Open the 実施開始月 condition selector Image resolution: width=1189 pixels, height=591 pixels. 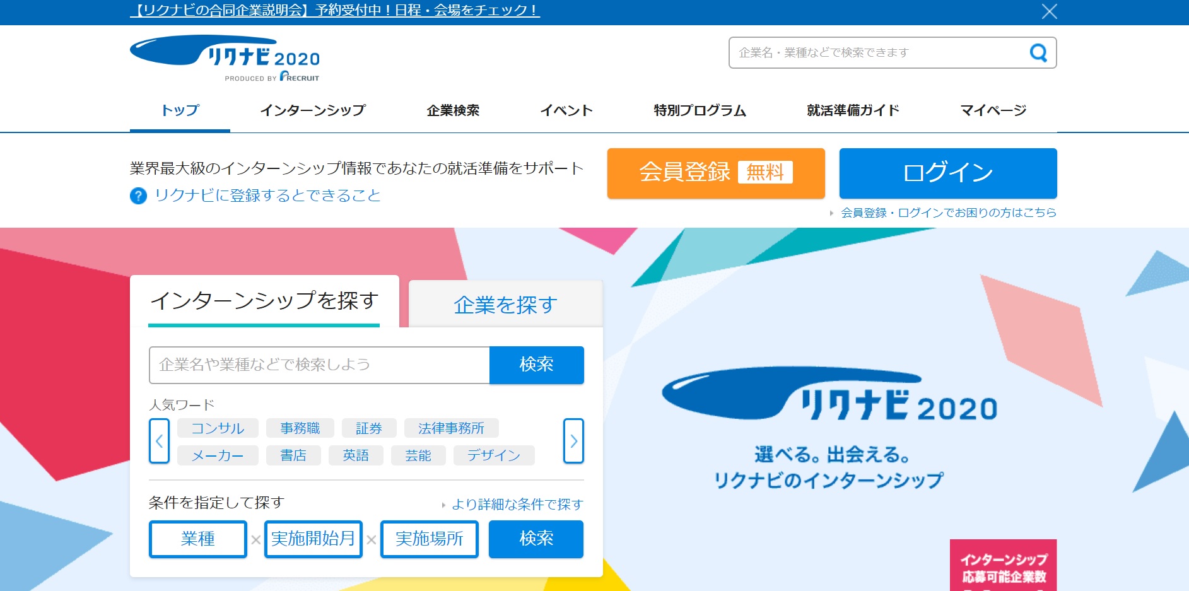click(x=313, y=539)
